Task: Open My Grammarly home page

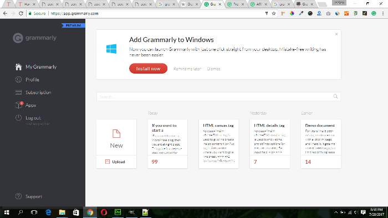Action: (x=41, y=67)
